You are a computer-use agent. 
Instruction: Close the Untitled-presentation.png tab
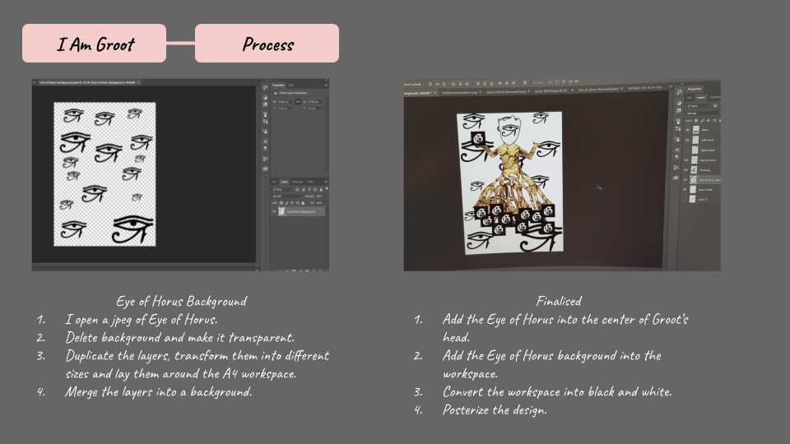(480, 92)
